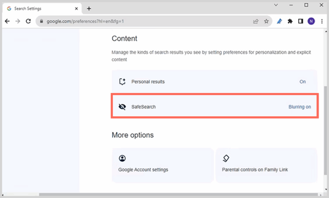Select the Search Settings browser tab
329x198 pixels.
pyautogui.click(x=39, y=9)
